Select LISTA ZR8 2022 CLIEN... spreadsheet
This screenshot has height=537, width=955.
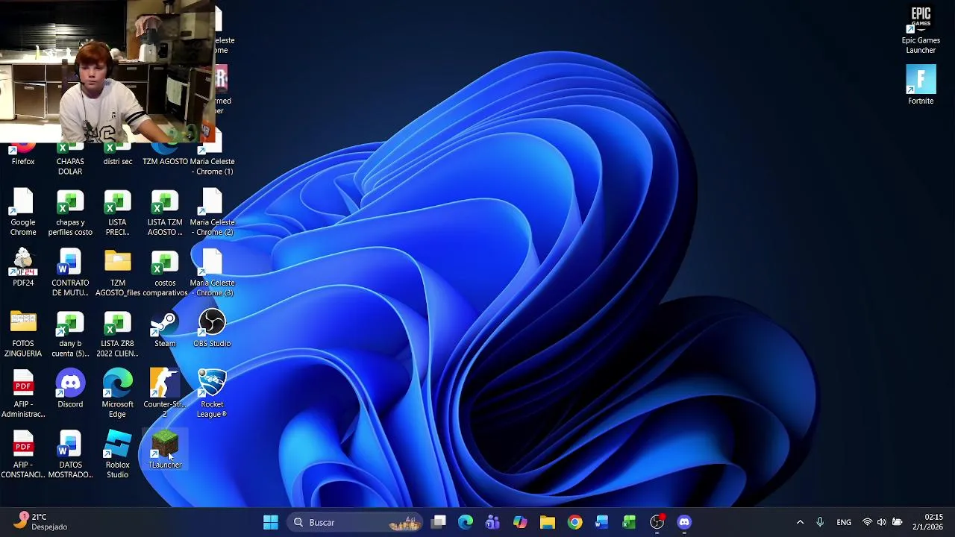[117, 333]
